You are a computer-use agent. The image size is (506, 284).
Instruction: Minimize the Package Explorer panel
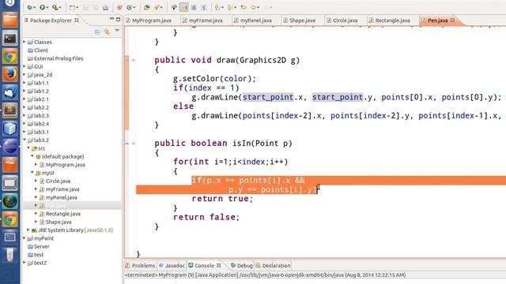click(111, 19)
